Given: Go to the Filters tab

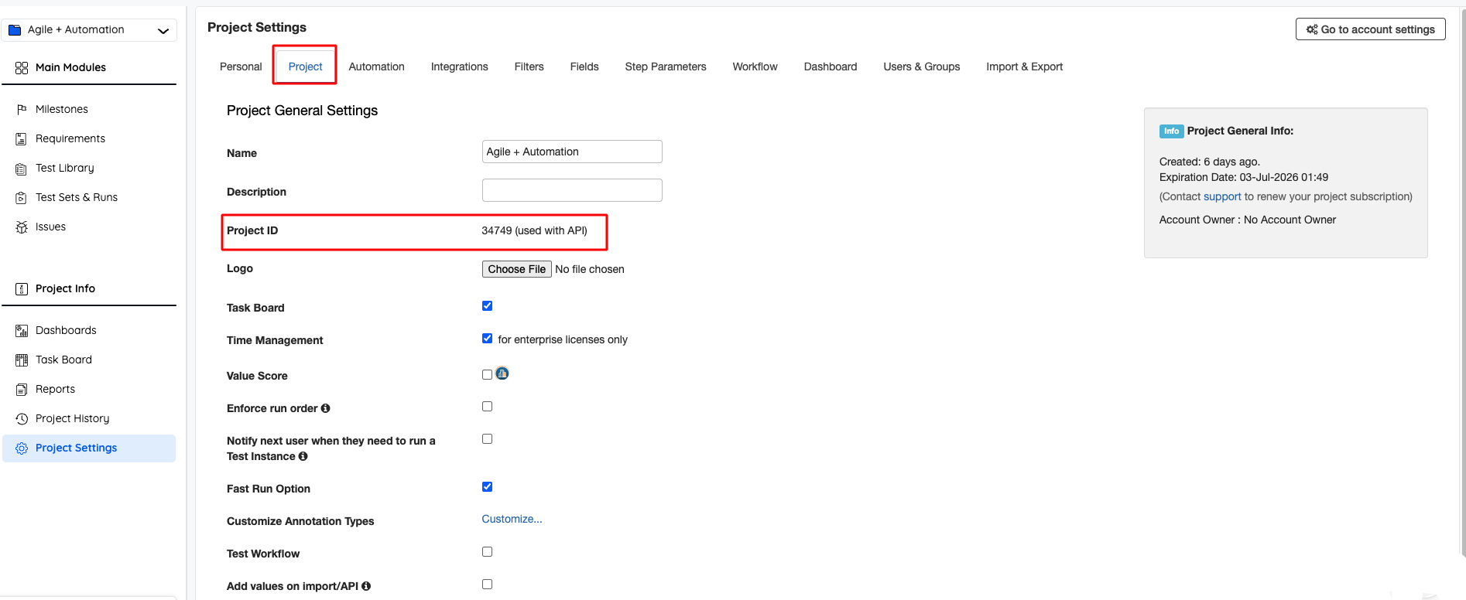Looking at the screenshot, I should pos(529,66).
